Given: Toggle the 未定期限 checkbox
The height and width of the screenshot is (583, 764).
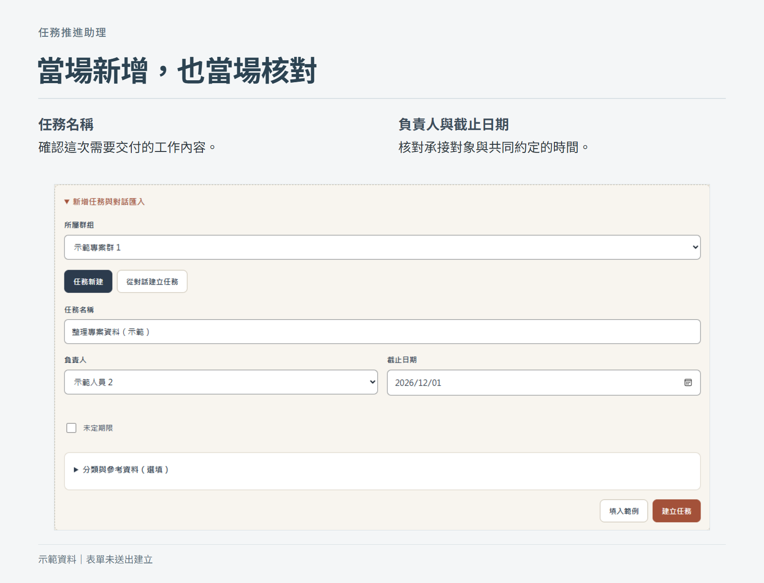Looking at the screenshot, I should (x=71, y=428).
